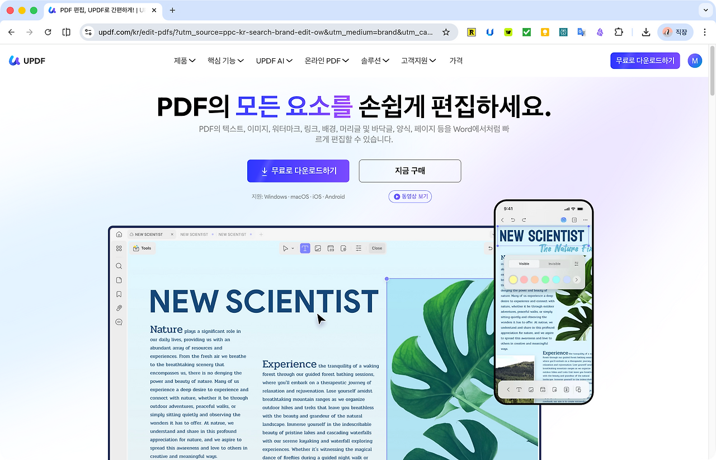
Task: Select the Visible option in phone mockup
Action: pos(524,264)
